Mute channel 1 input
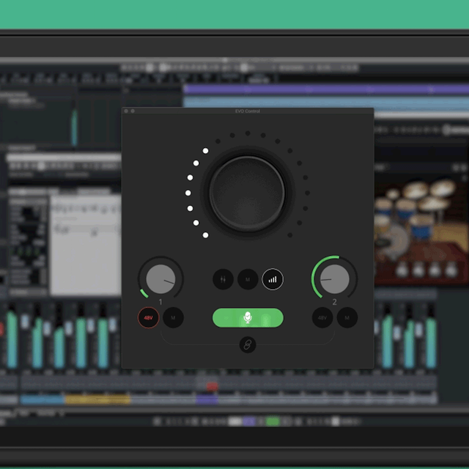 pos(174,317)
